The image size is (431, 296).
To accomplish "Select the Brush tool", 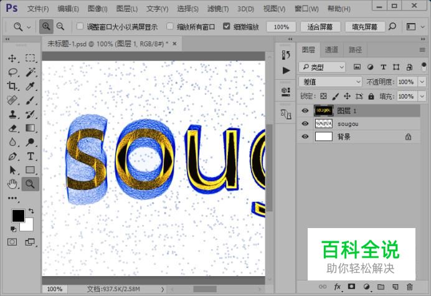I will [x=31, y=100].
